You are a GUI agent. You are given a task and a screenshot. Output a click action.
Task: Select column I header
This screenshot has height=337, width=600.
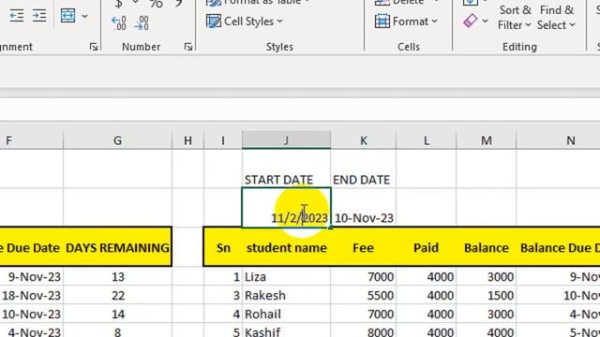tap(223, 140)
